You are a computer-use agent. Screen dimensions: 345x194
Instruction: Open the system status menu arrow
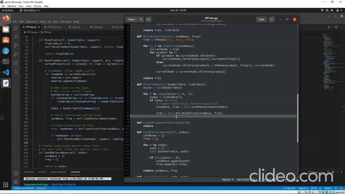tap(341, 10)
